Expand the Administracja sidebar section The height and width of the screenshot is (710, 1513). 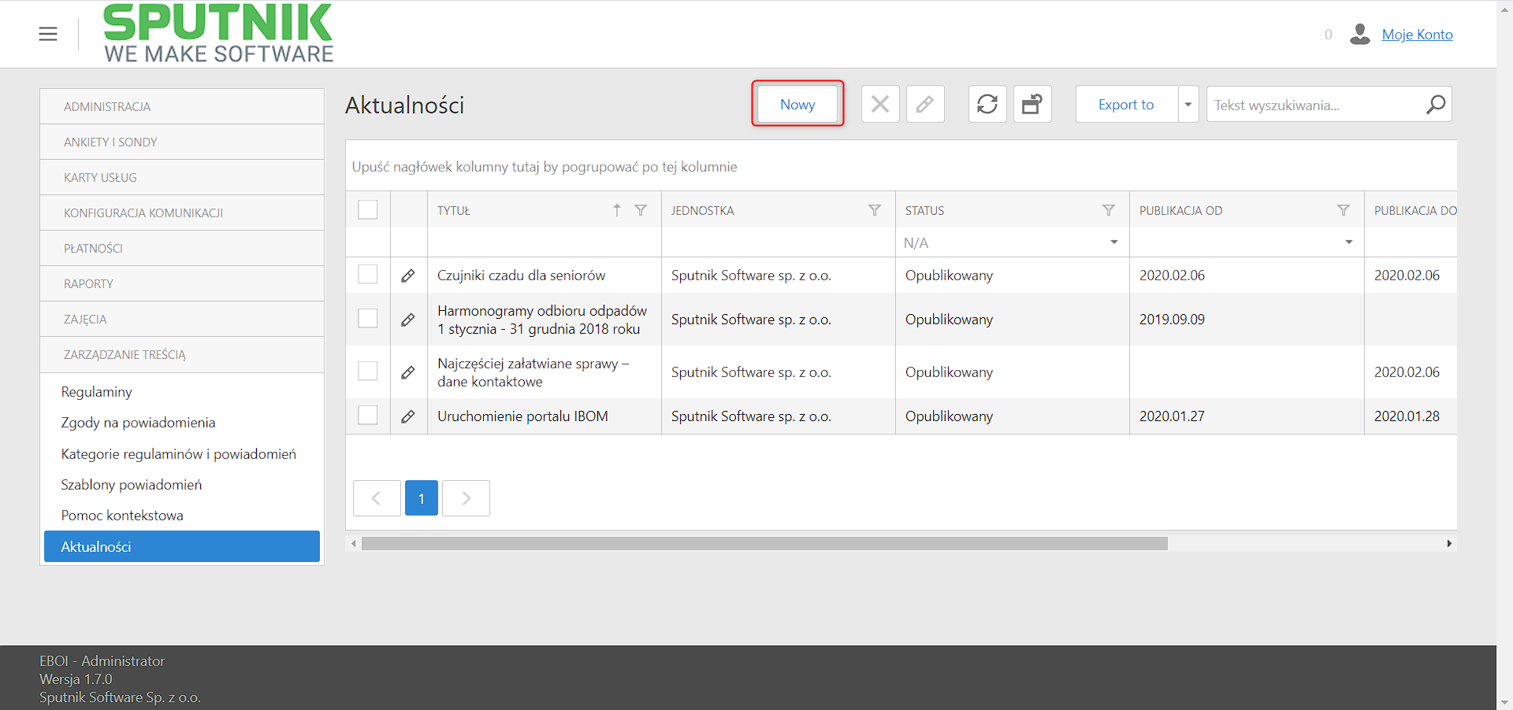point(182,106)
